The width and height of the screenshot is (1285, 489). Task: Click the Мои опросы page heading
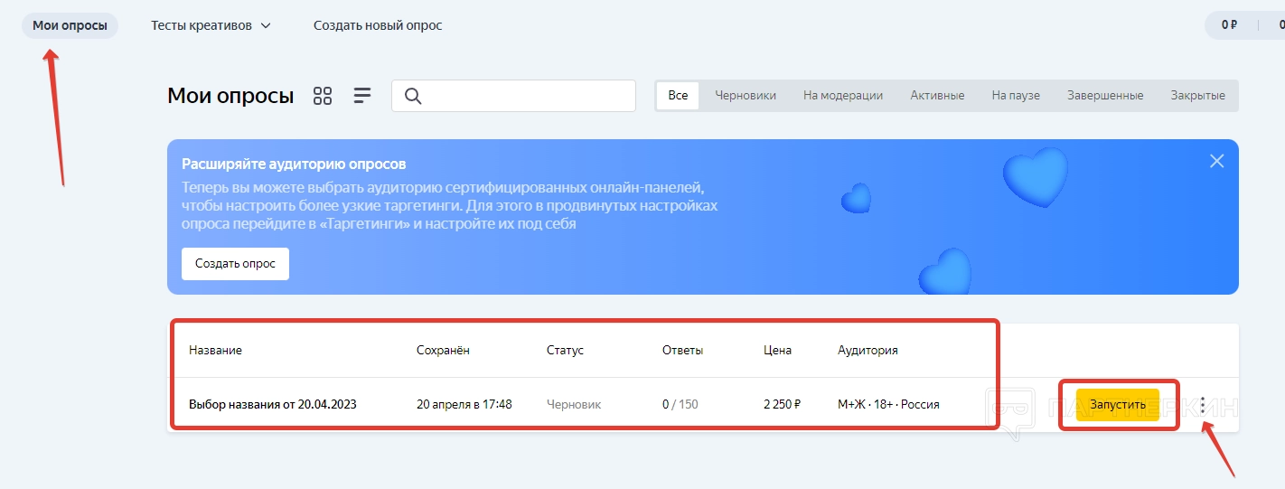230,96
